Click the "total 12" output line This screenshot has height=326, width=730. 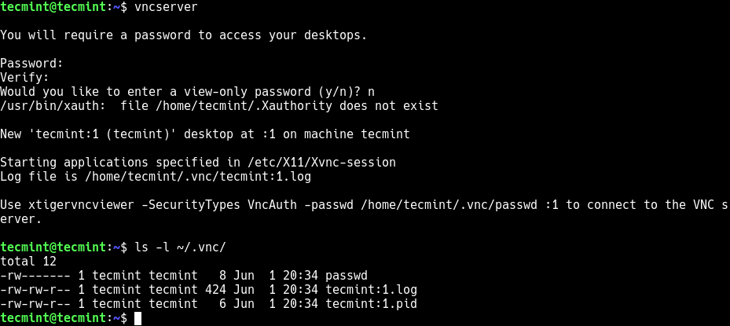click(28, 262)
